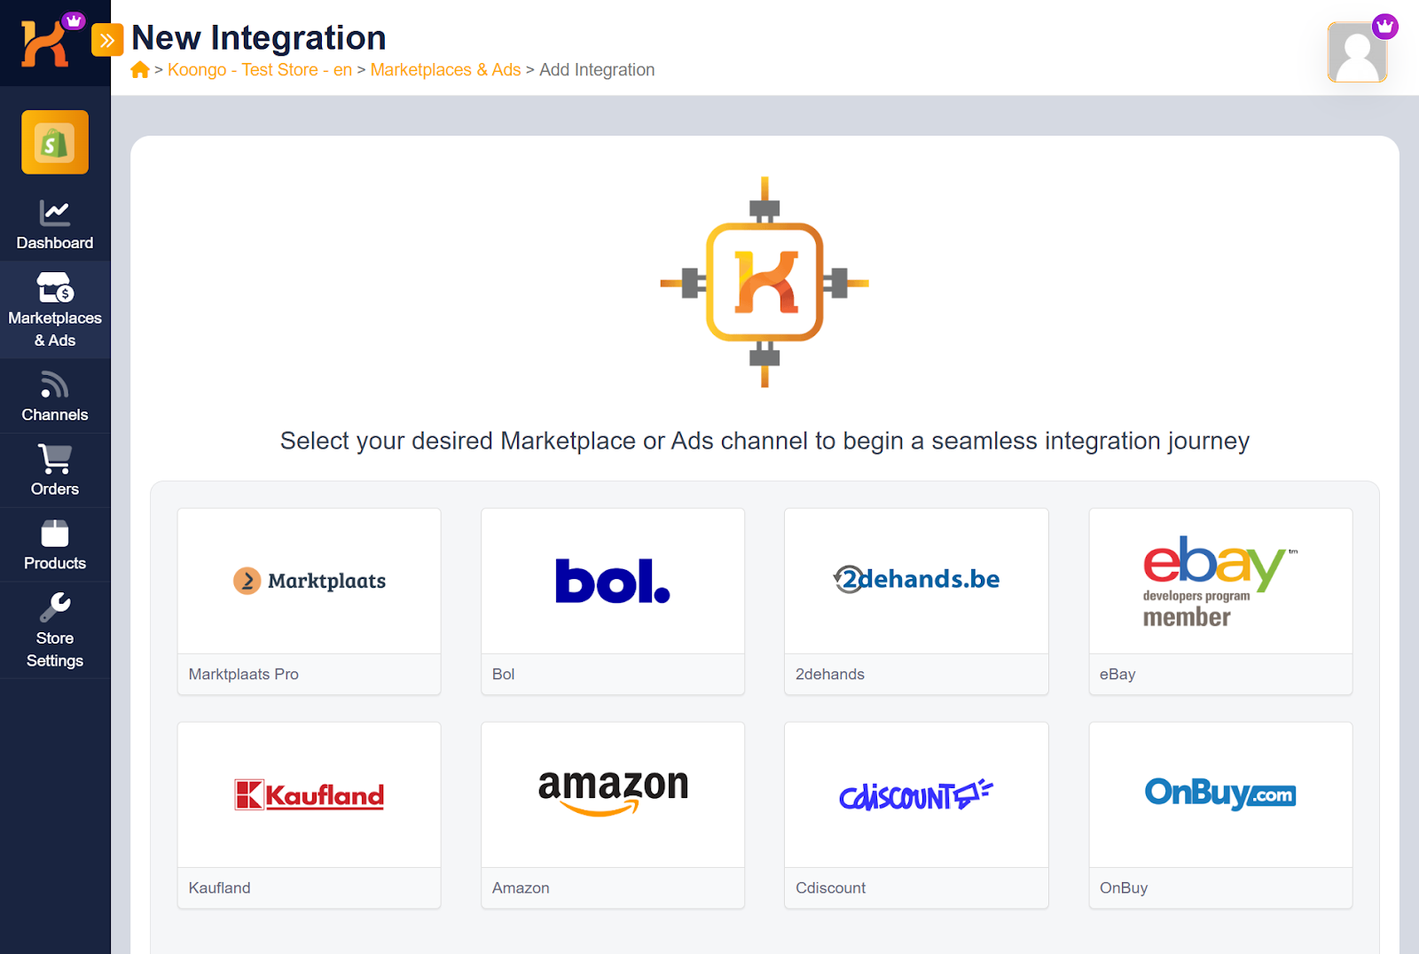Open the user profile avatar

point(1357,52)
